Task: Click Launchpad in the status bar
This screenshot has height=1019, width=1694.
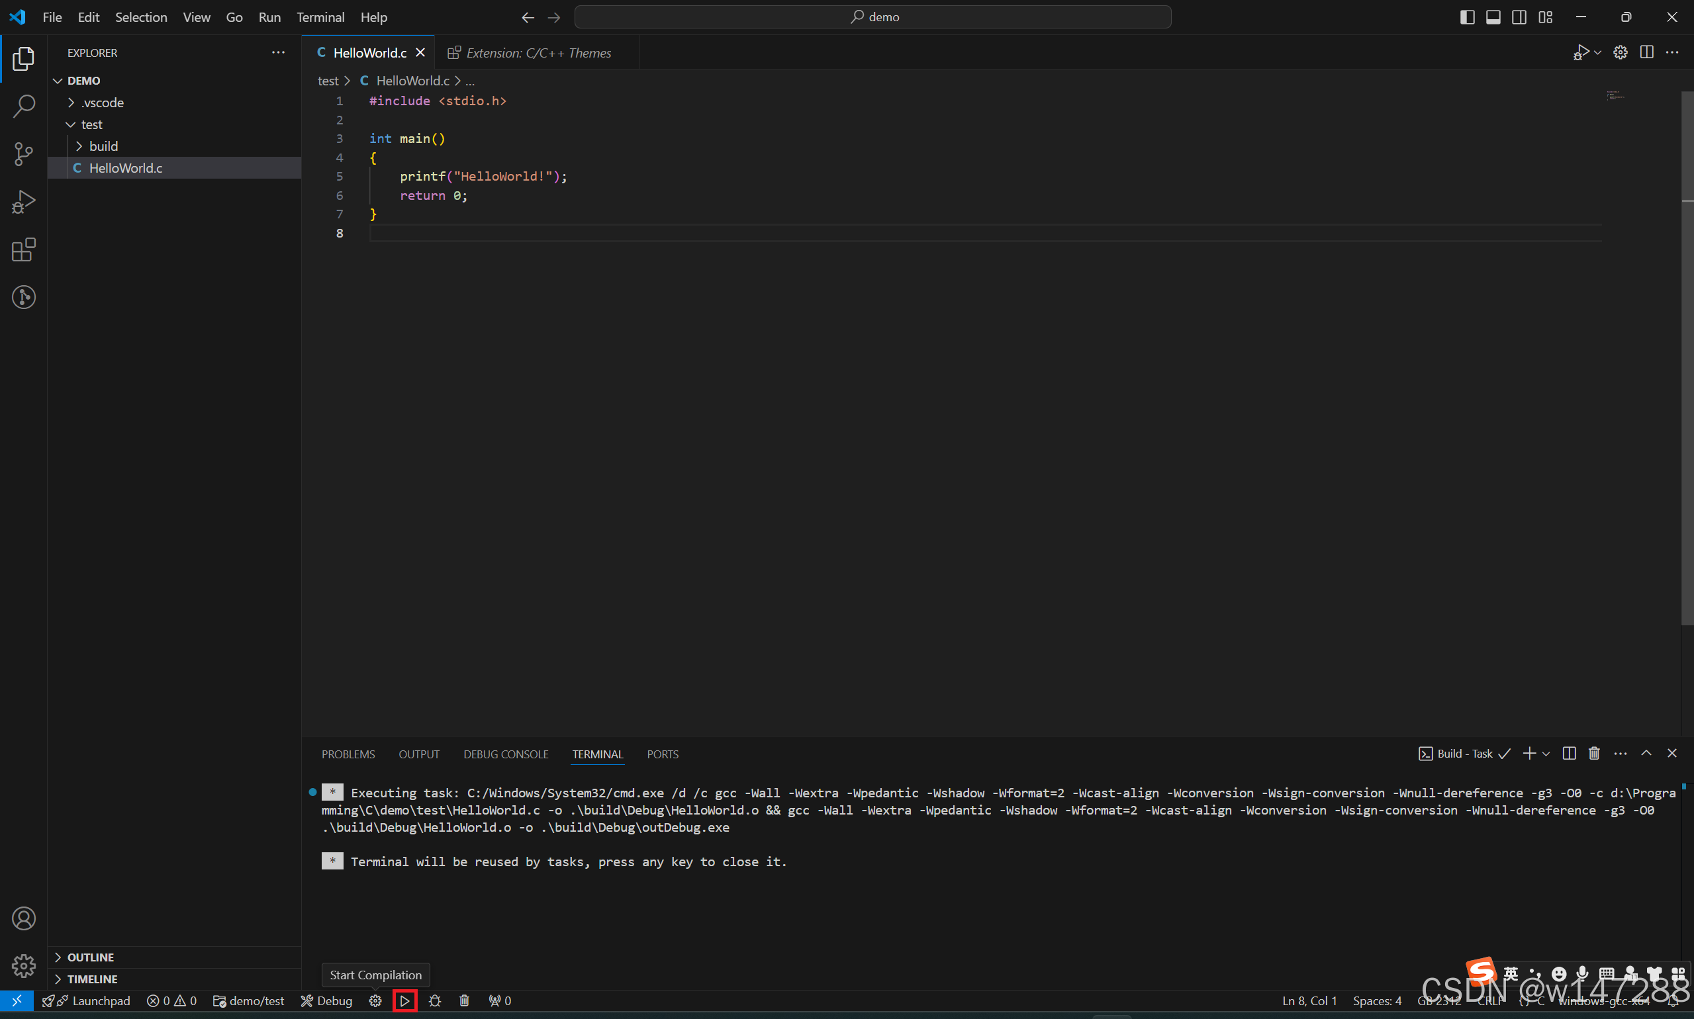Action: [x=101, y=1000]
